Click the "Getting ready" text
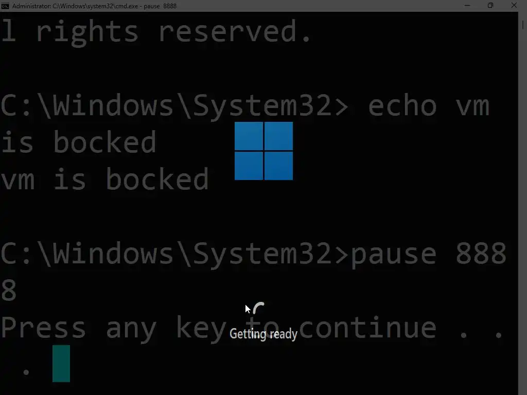Screen dimensions: 527x395 (263, 334)
